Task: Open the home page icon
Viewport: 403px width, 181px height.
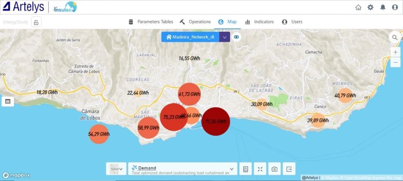Action: pos(358,7)
